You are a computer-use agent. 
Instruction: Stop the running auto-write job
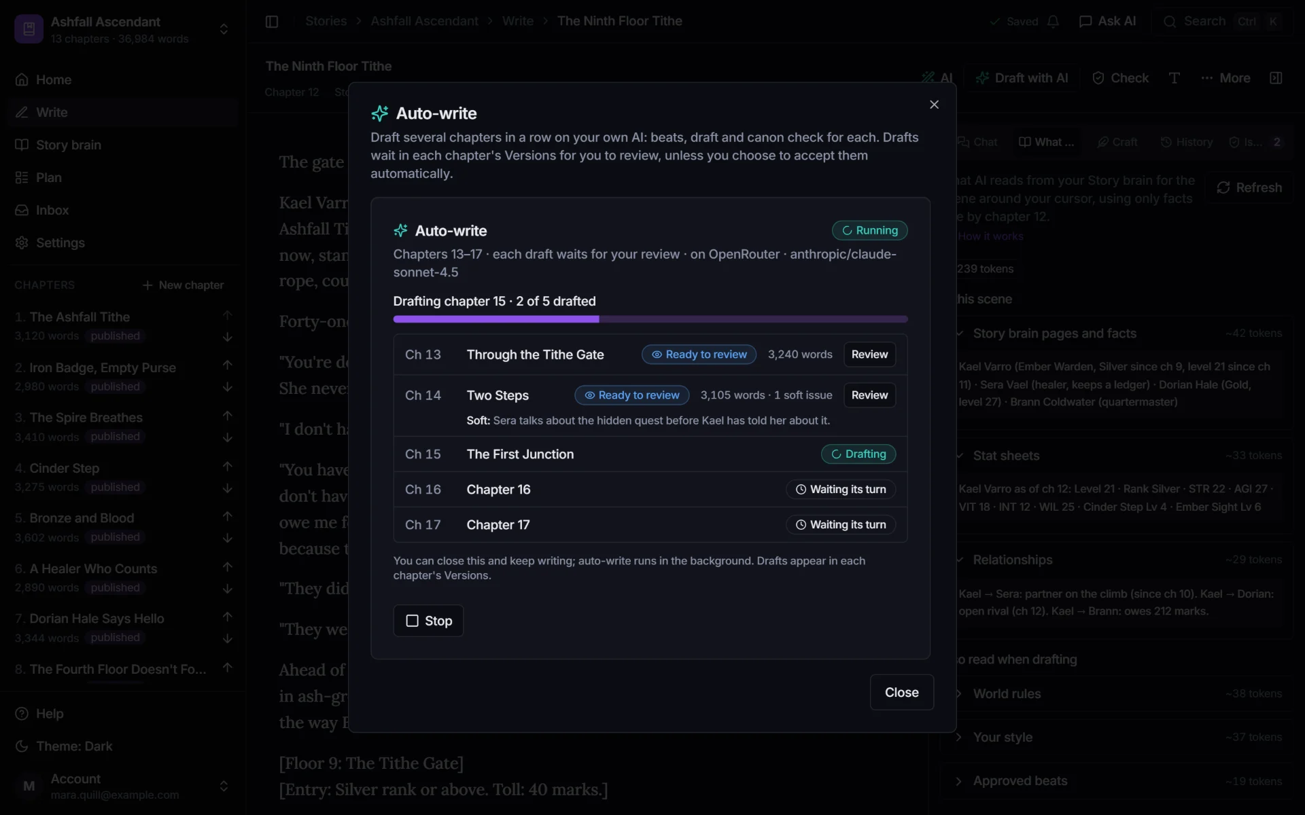[x=428, y=621]
